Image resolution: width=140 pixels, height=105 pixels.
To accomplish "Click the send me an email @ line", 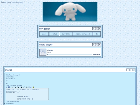I will click(25, 99).
